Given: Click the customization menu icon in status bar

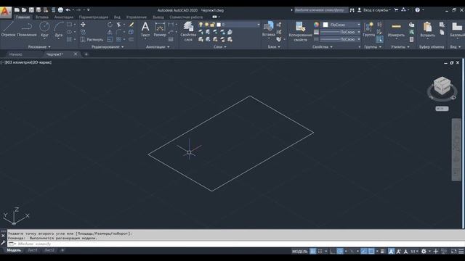Looking at the screenshot, I should (x=461, y=252).
